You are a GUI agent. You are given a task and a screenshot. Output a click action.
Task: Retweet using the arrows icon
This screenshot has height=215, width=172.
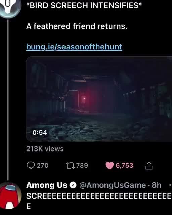70,166
